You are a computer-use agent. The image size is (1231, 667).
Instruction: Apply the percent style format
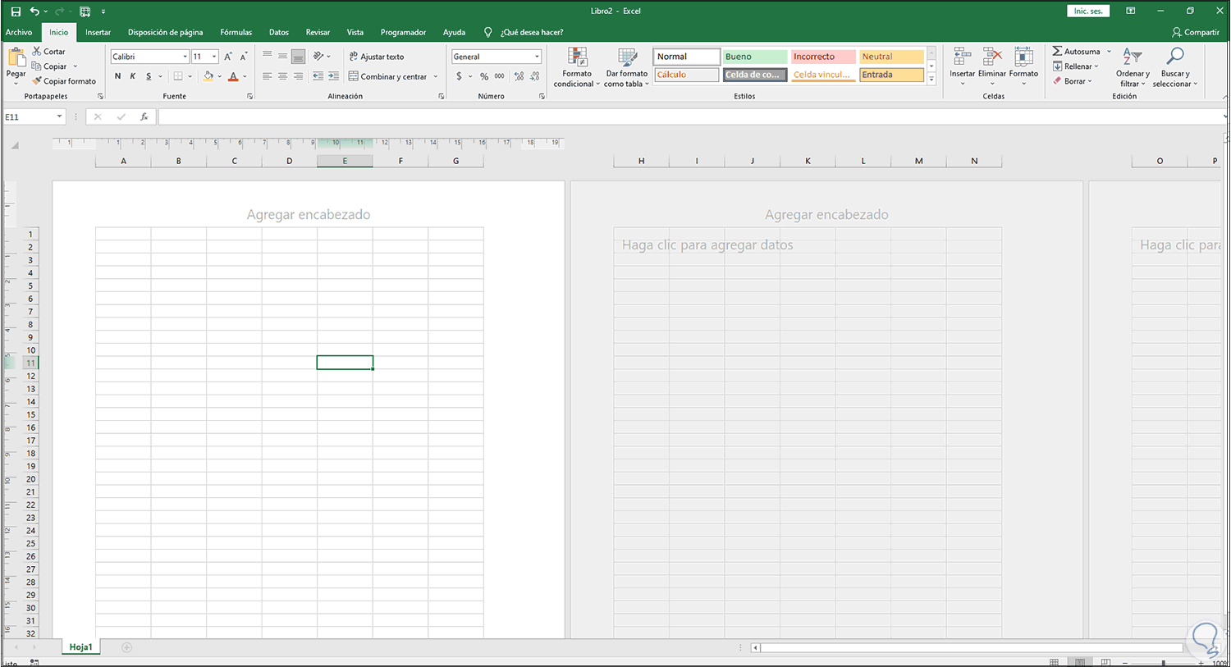tap(484, 76)
